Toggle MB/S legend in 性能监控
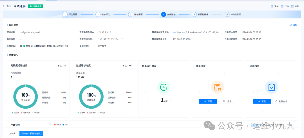 pyautogui.click(x=58, y=125)
